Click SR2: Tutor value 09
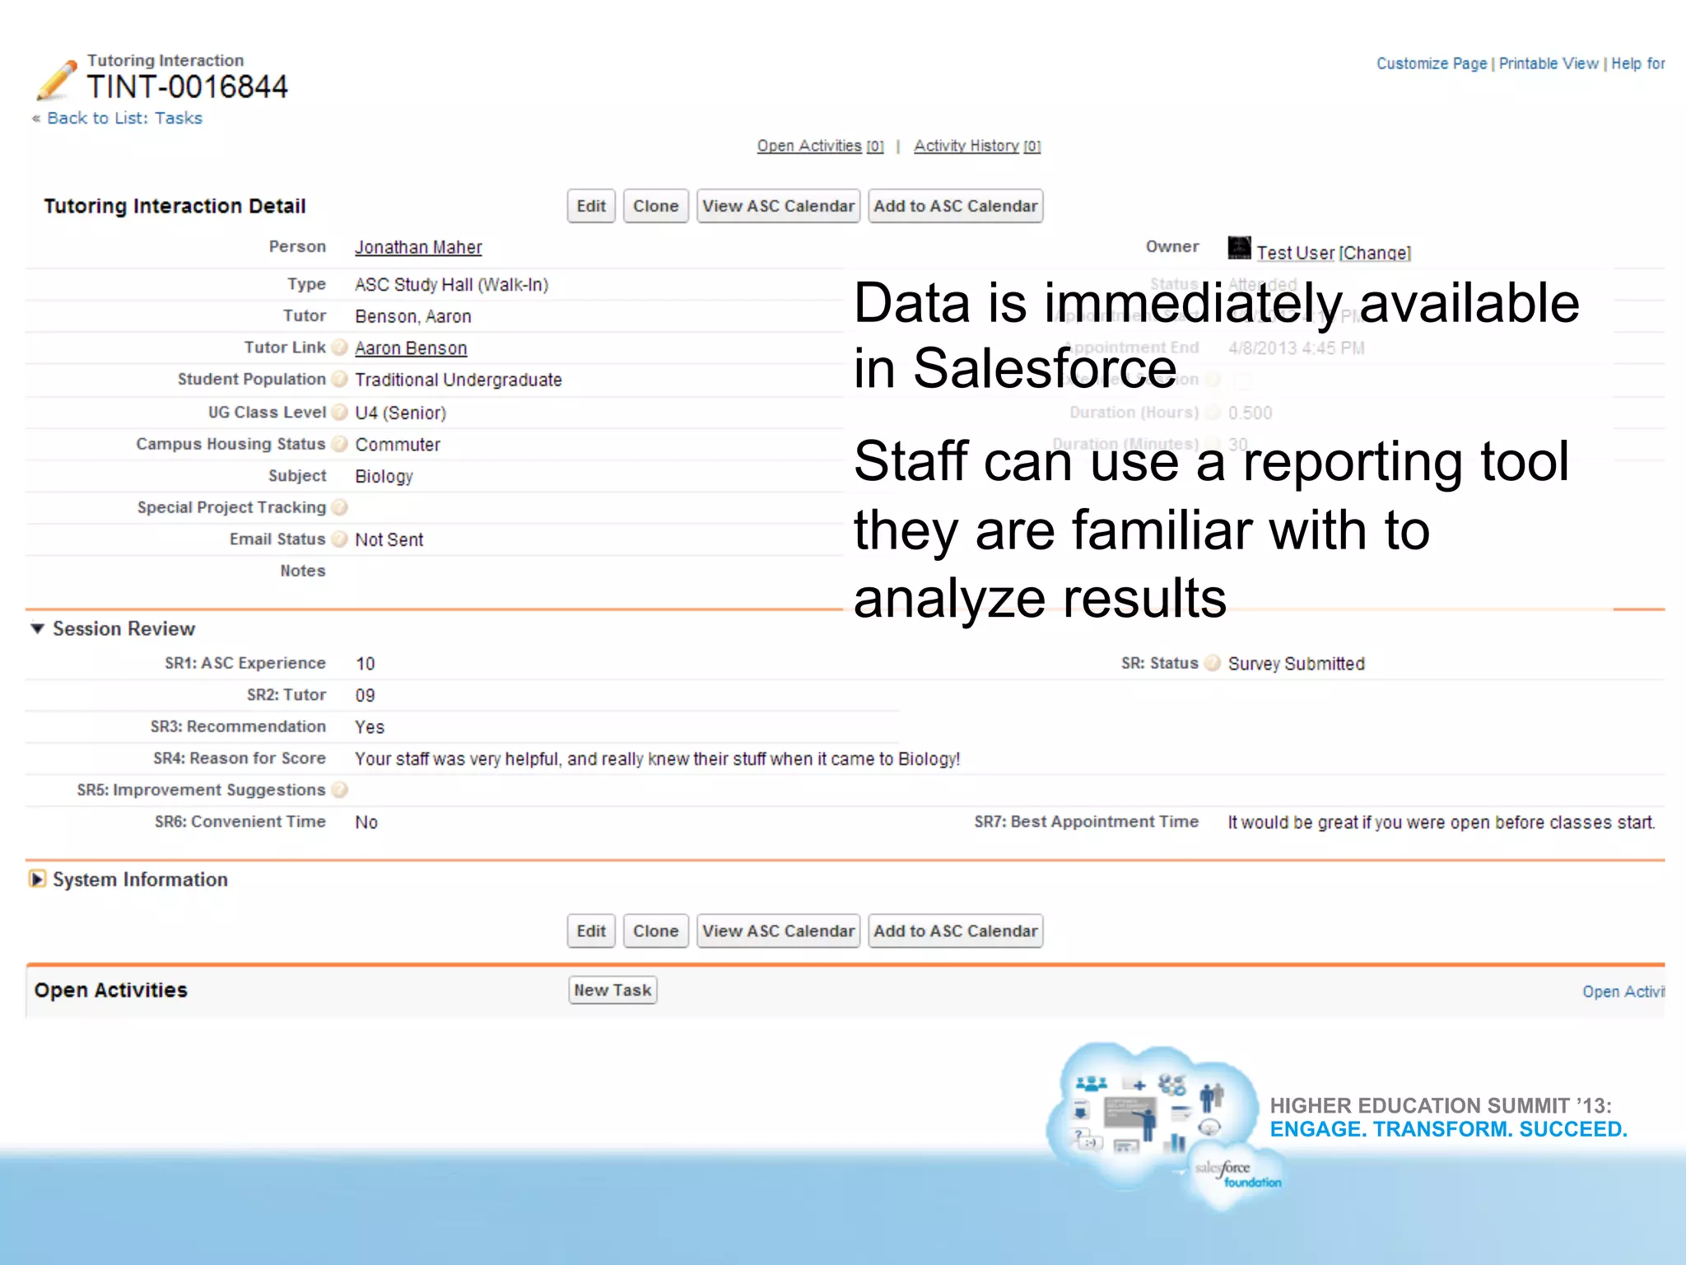1686x1265 pixels. (365, 695)
